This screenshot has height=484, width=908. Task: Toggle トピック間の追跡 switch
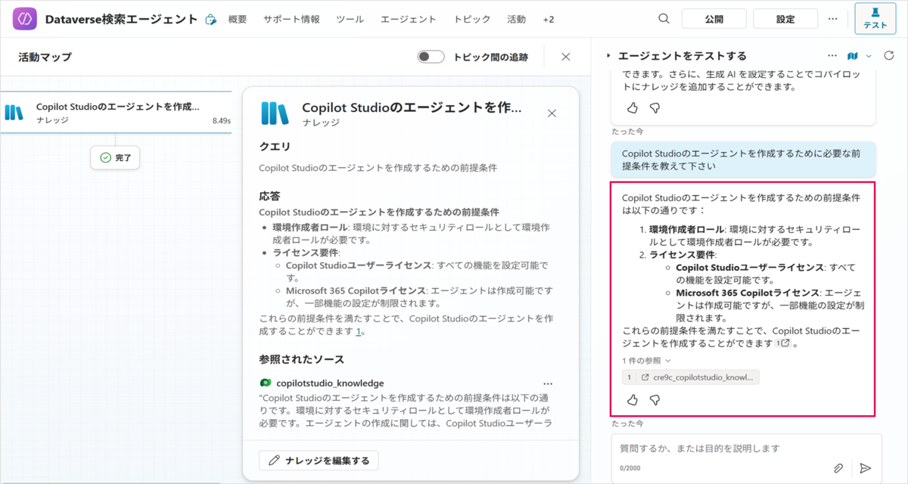click(x=431, y=57)
